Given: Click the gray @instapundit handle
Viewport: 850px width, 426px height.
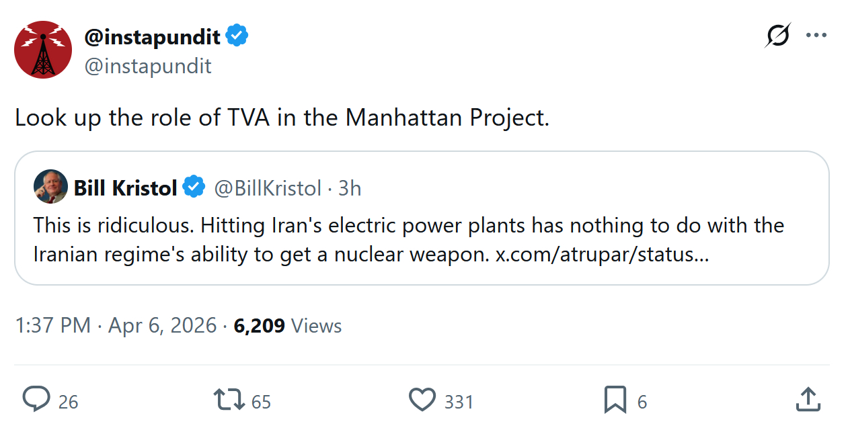Looking at the screenshot, I should tap(148, 66).
